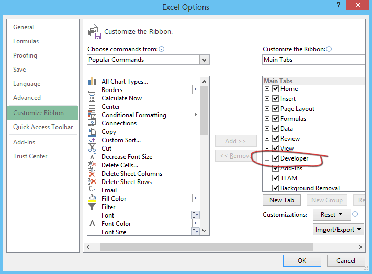The height and width of the screenshot is (274, 372).
Task: Click the Cancel button
Action: 346,261
